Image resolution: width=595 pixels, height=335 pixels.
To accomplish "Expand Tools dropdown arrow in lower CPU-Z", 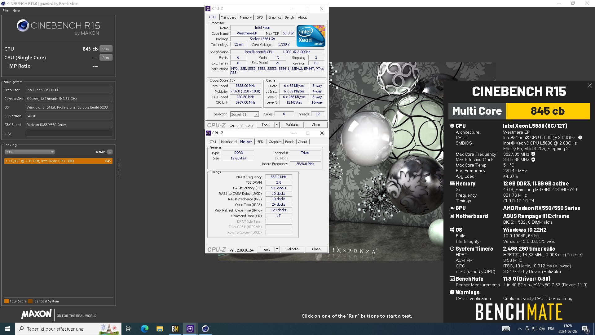I will tap(277, 249).
